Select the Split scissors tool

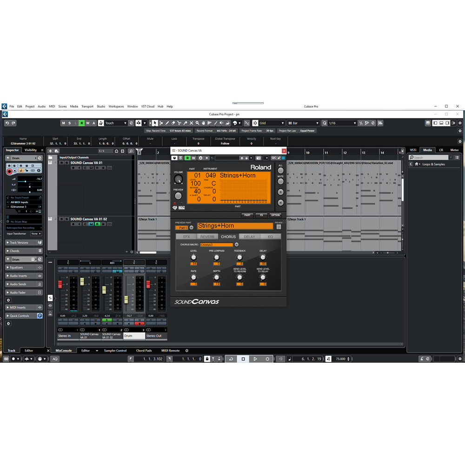179,123
